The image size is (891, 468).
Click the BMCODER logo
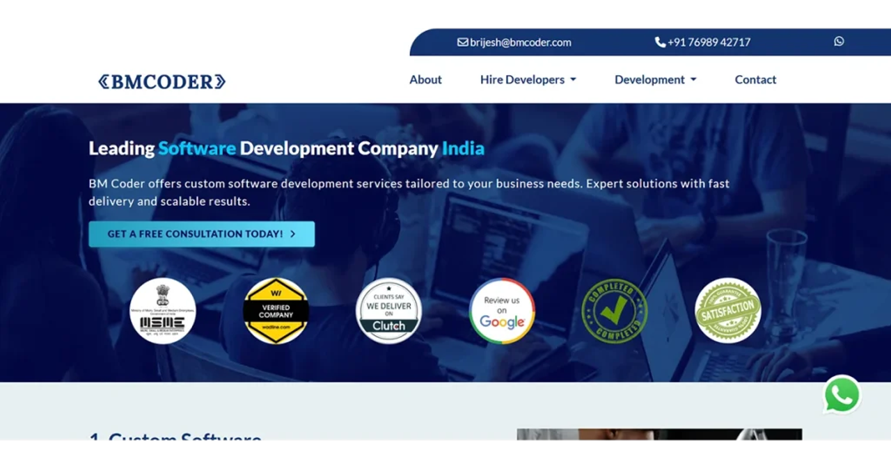pyautogui.click(x=161, y=81)
